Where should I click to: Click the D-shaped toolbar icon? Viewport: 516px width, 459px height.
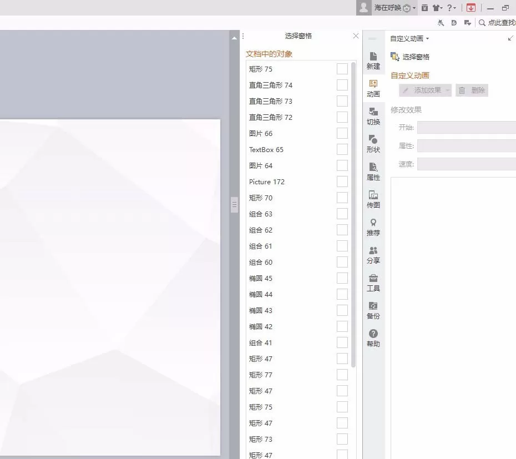pyautogui.click(x=454, y=23)
